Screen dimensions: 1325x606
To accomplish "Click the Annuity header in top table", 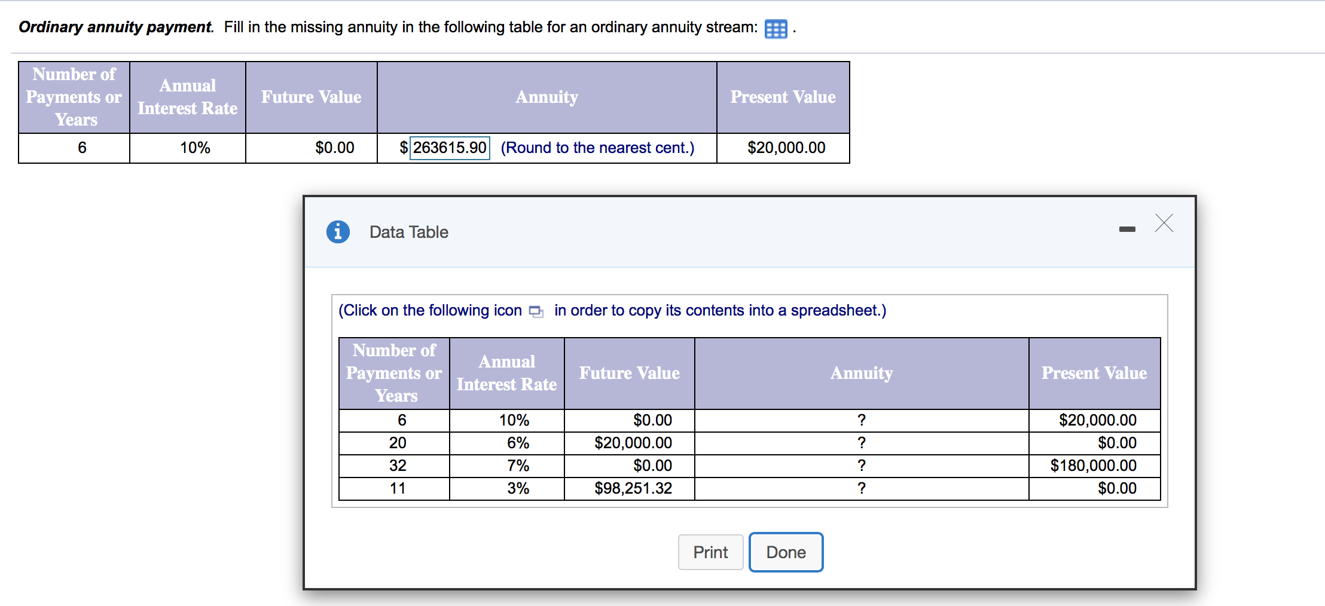I will [x=547, y=97].
